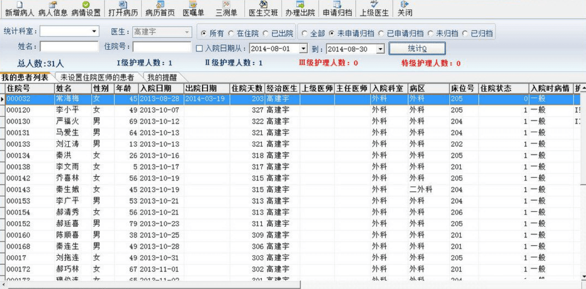Click the 二外科 ward cell
The width and height of the screenshot is (586, 289).
tap(429, 189)
